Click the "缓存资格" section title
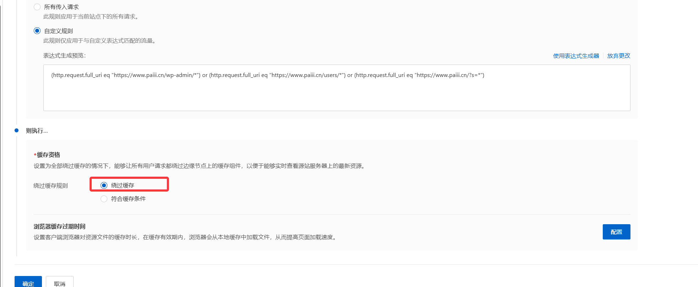The image size is (698, 287). click(x=49, y=155)
